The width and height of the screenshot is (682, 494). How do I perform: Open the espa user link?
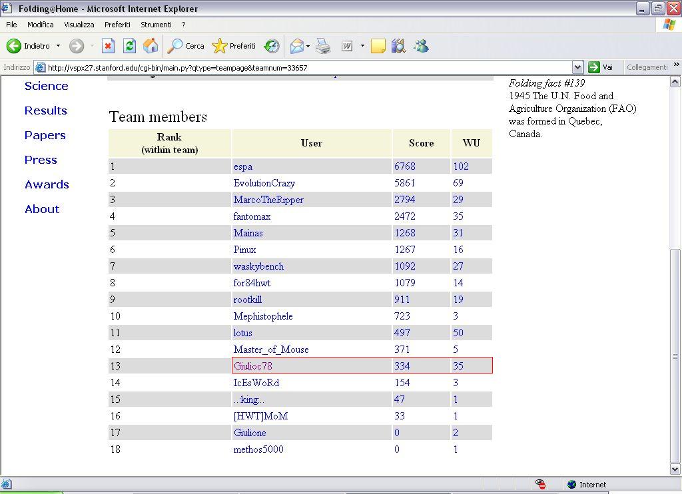click(243, 166)
